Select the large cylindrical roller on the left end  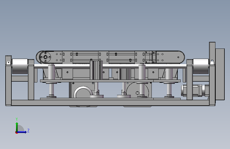click(20, 66)
